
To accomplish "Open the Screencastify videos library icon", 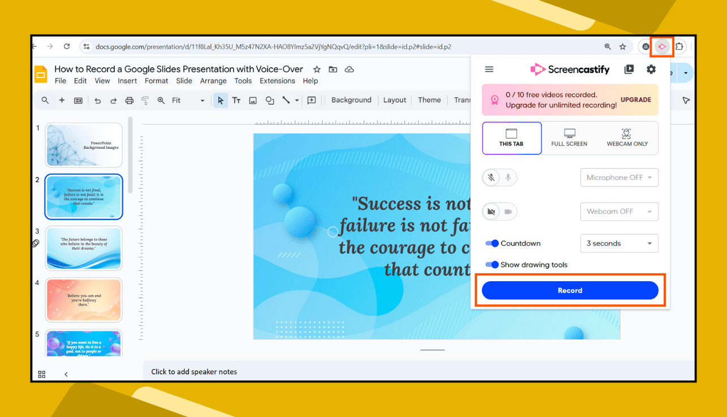I will pyautogui.click(x=629, y=69).
